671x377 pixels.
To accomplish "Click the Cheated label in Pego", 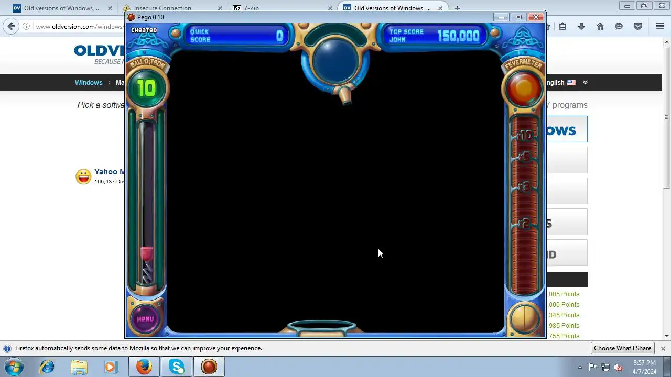I will tap(144, 30).
